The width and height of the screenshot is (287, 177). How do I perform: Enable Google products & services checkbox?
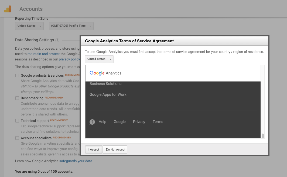tap(17, 76)
